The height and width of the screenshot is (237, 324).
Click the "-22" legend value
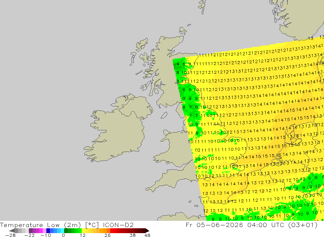click(x=29, y=235)
